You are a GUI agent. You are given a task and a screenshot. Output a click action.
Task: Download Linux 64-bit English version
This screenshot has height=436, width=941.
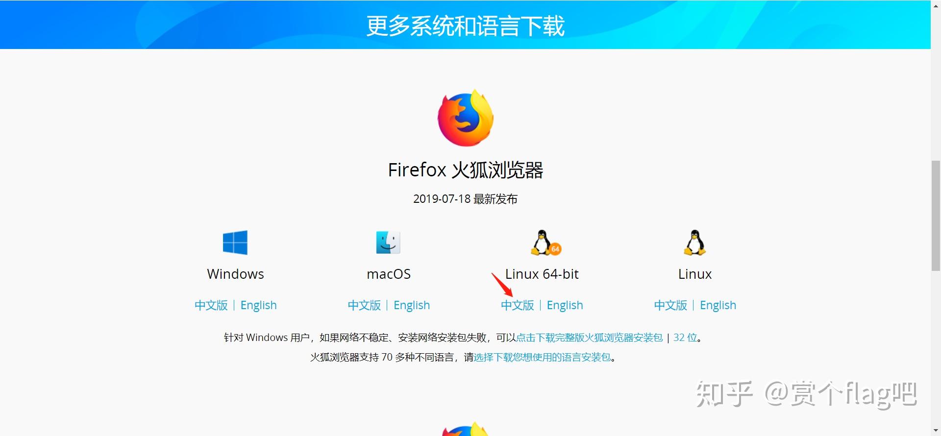(x=565, y=305)
